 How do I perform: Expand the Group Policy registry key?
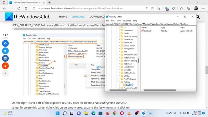click(119, 45)
